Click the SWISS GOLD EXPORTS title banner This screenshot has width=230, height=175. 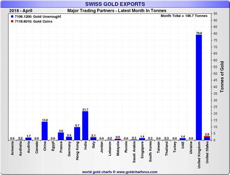(x=115, y=4)
